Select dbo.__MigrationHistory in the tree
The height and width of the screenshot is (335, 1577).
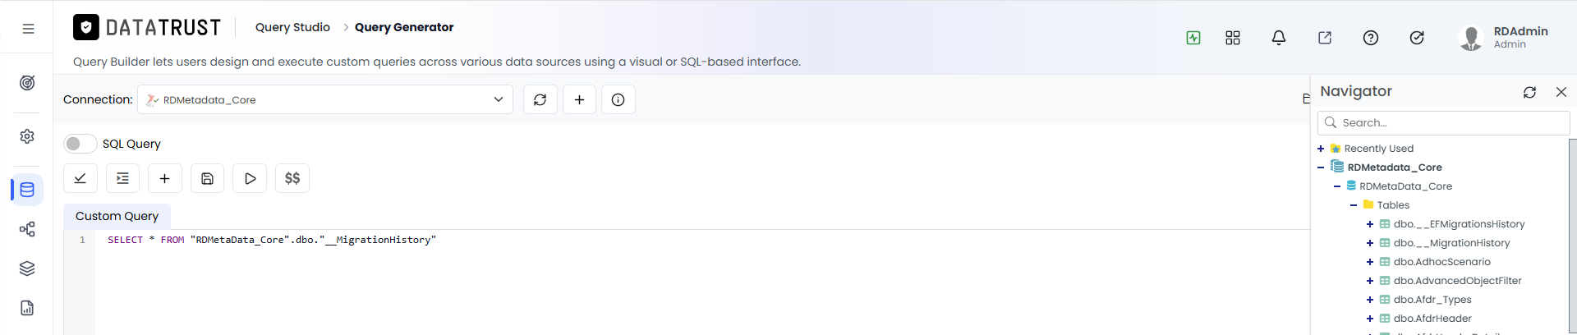click(x=1451, y=243)
